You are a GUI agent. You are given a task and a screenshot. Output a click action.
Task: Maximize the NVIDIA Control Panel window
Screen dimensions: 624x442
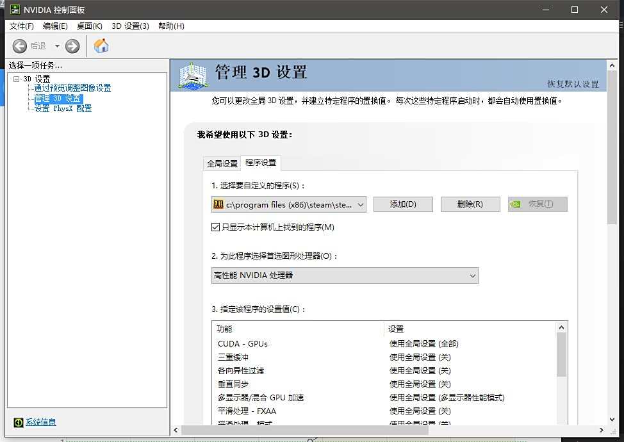pos(575,10)
